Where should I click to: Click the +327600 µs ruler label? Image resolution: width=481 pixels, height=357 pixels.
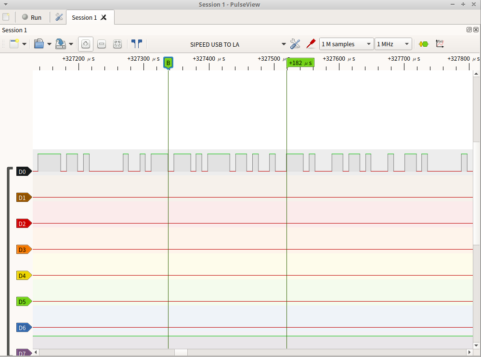point(338,59)
